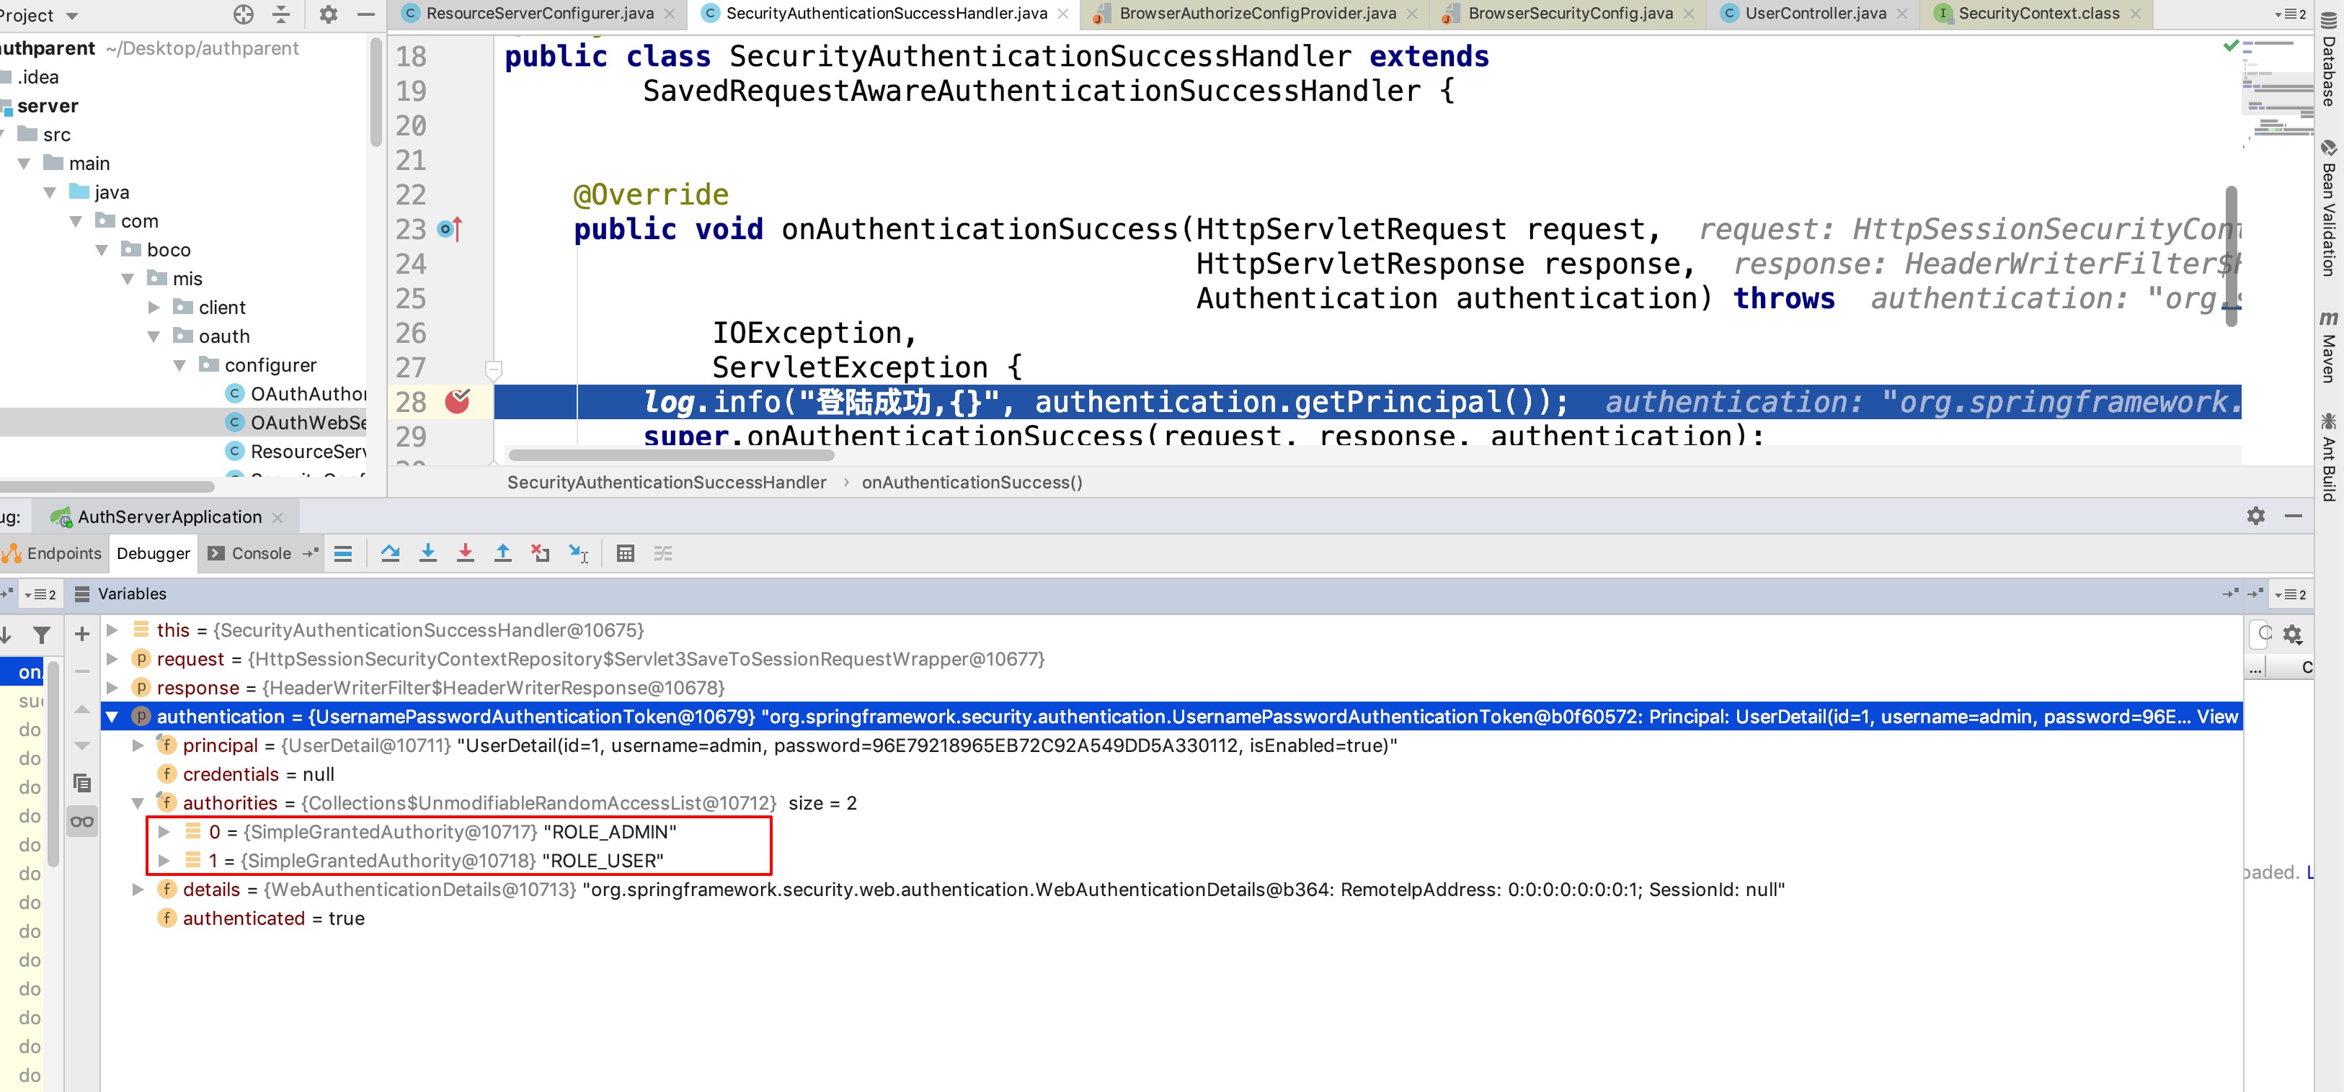Toggle the frames filter funnel icon

[42, 635]
